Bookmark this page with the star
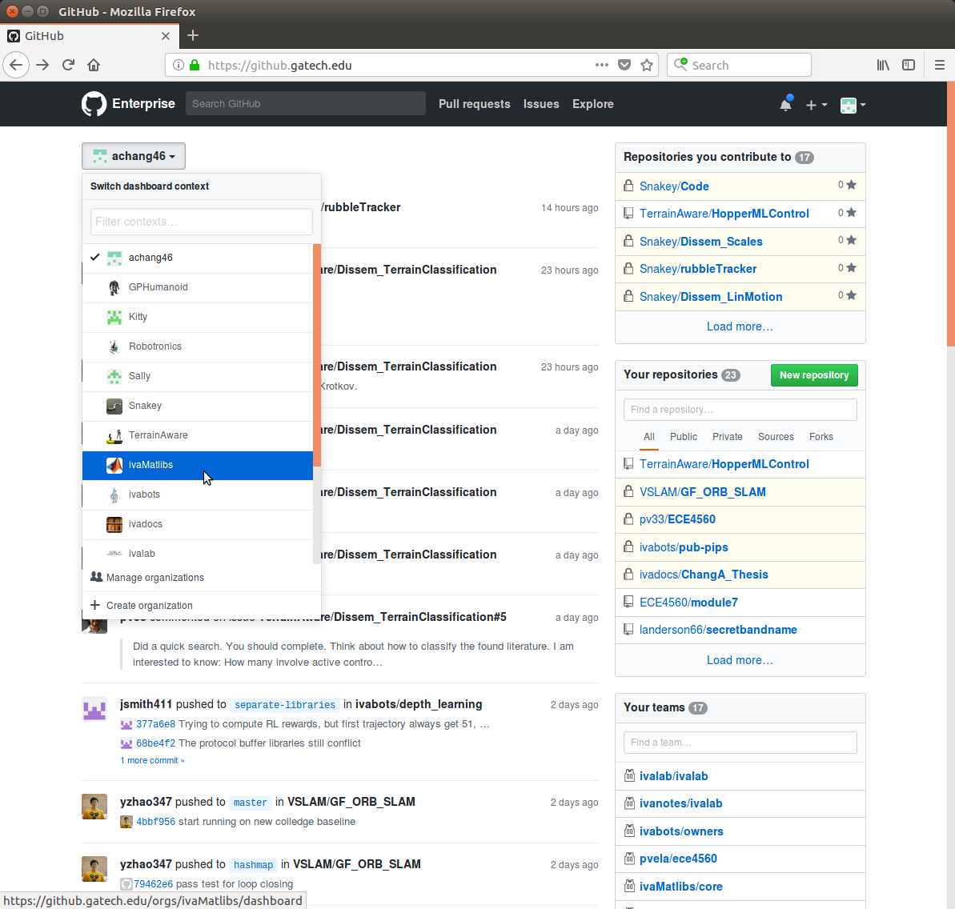 click(x=647, y=65)
